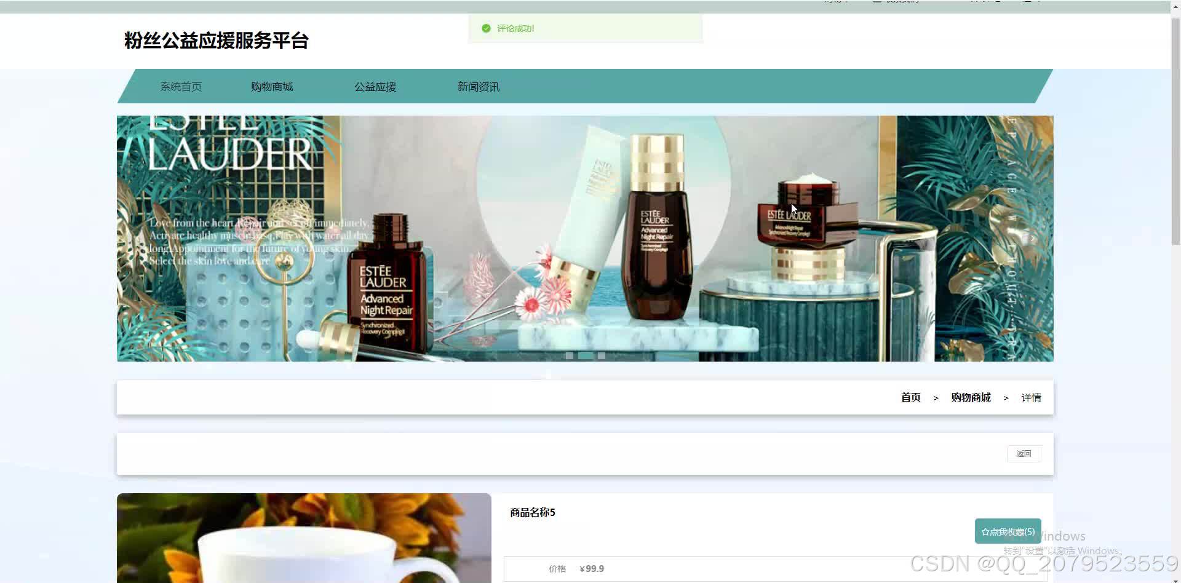Screen dimensions: 1181x583
Task: Click the 商品名称5 product title
Action: (533, 512)
